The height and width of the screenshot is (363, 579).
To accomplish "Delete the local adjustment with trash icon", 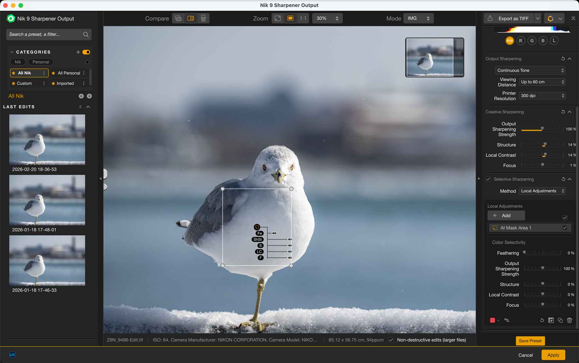I will pos(569,320).
